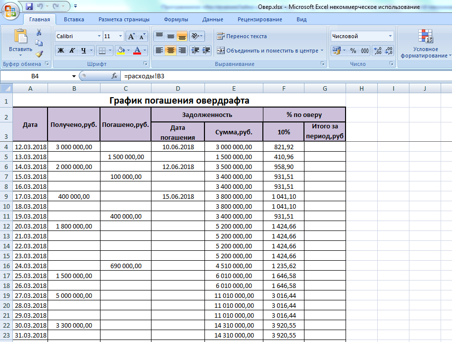Expand the Числовой number format dropdown
The image size is (452, 342).
(x=390, y=36)
